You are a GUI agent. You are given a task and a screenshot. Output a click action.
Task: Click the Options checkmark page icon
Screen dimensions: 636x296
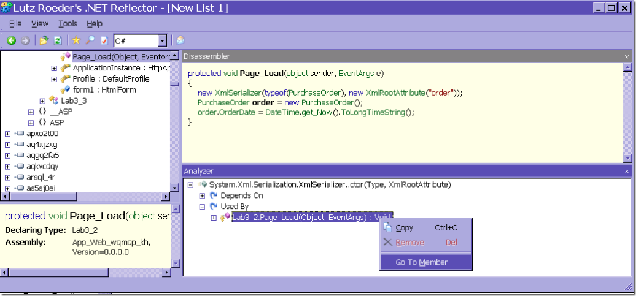pos(104,40)
